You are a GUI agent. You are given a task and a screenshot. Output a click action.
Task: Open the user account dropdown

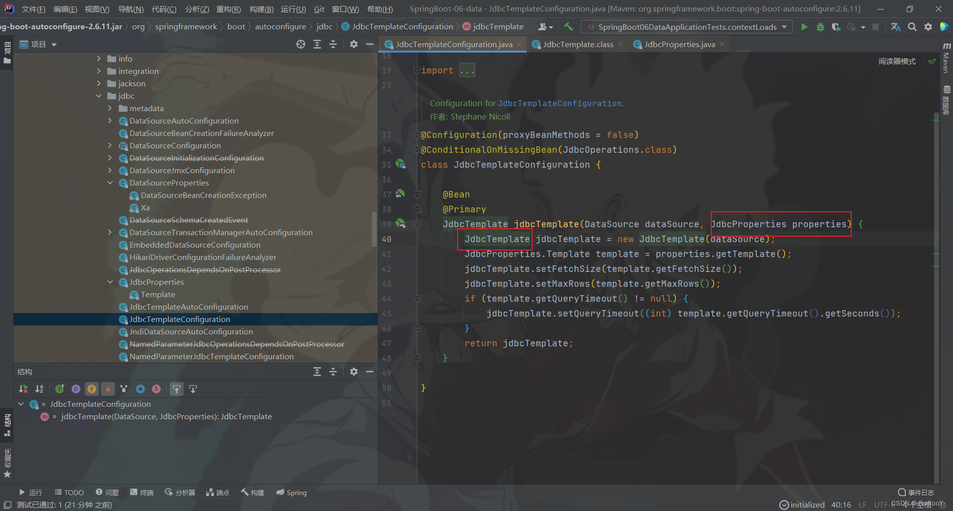pos(545,27)
